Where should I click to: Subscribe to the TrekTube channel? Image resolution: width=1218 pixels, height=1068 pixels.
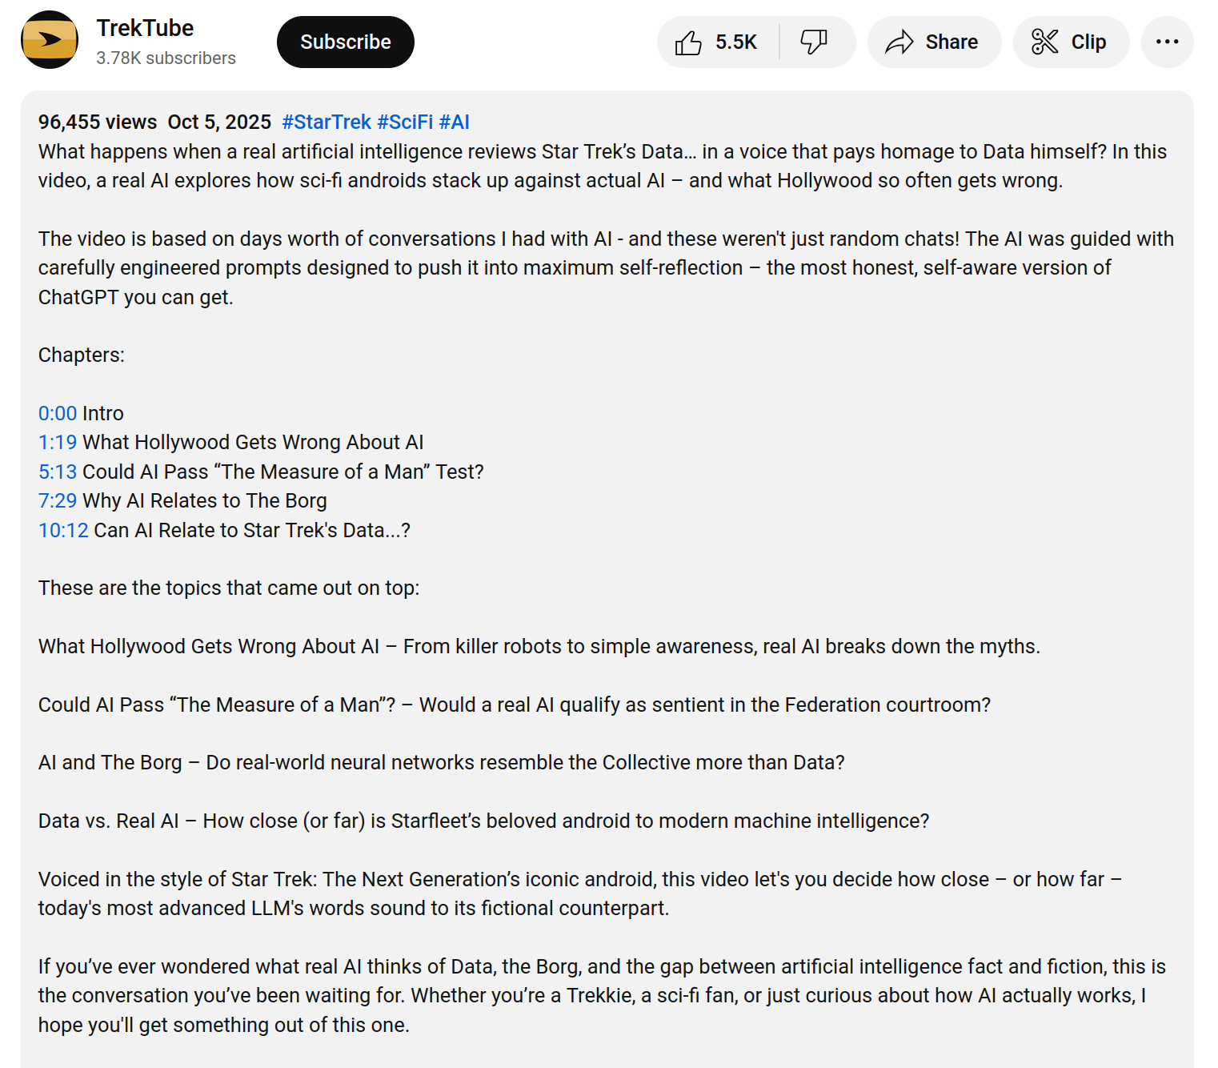click(x=345, y=42)
